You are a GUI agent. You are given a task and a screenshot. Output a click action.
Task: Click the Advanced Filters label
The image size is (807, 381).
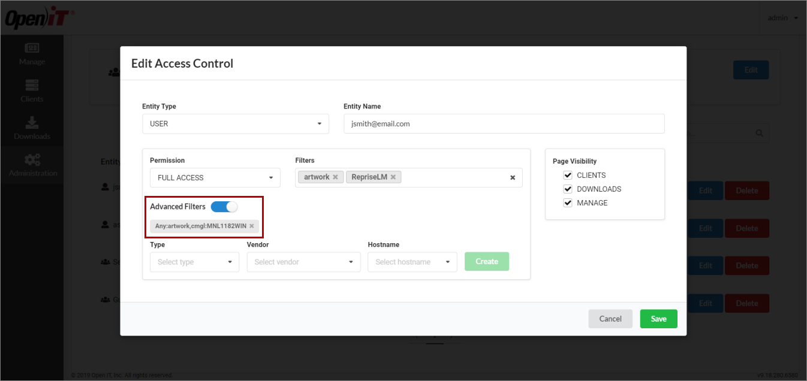pos(177,207)
